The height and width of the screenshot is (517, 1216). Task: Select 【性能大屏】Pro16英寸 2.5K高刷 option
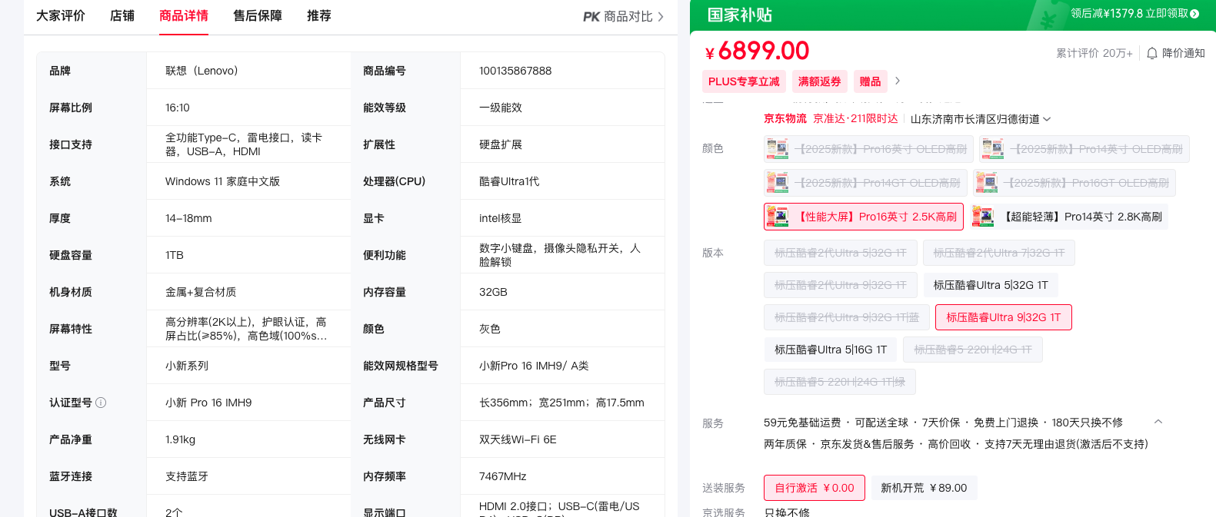tap(865, 217)
